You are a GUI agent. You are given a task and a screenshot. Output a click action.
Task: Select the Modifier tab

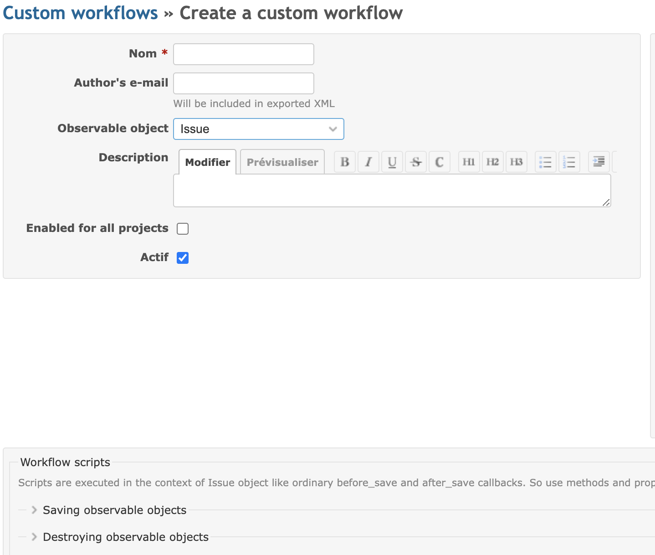click(207, 162)
